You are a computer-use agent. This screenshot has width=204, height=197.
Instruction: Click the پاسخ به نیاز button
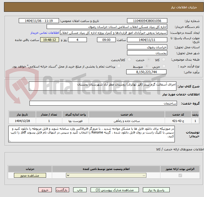pos(156,190)
